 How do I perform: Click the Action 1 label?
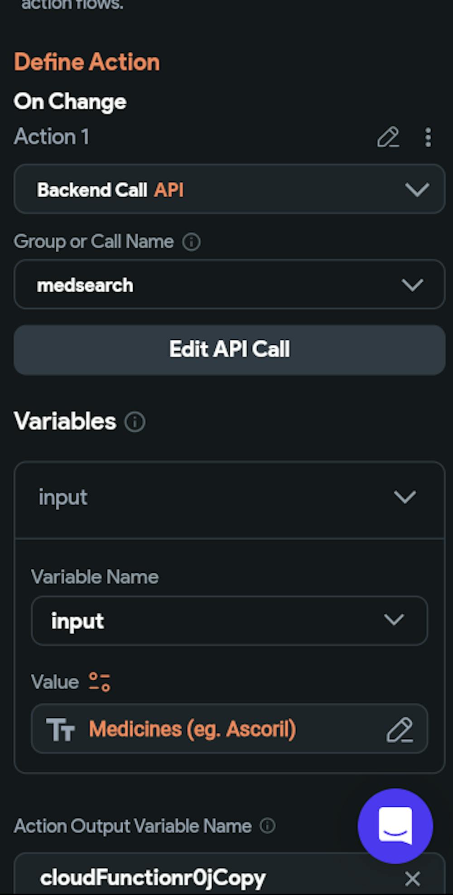click(x=52, y=136)
